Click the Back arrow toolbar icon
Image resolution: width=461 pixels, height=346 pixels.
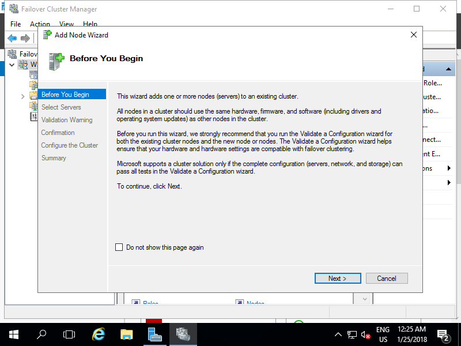pyautogui.click(x=12, y=38)
